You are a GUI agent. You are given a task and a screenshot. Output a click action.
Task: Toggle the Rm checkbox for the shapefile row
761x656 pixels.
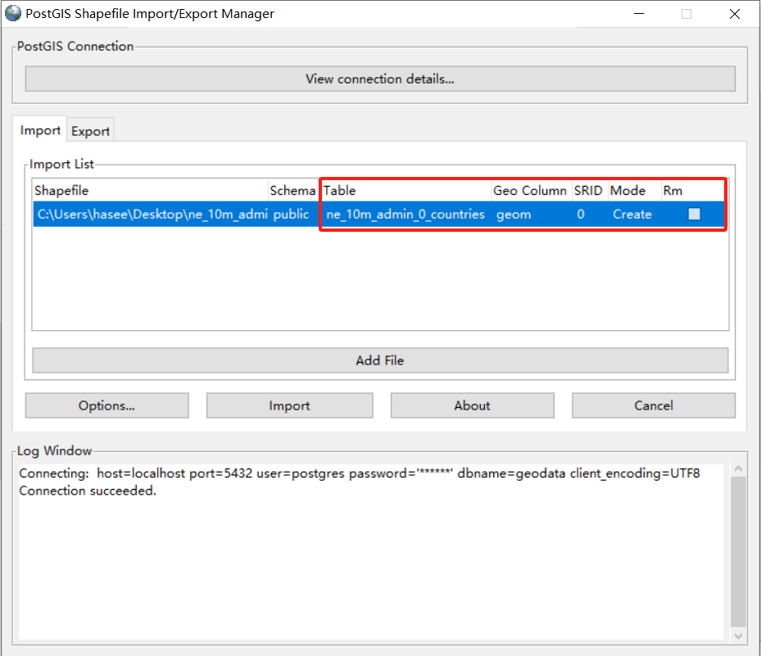pyautogui.click(x=694, y=214)
